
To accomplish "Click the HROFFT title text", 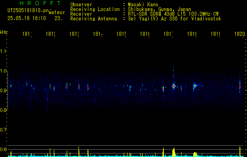I will (x=40, y=3).
